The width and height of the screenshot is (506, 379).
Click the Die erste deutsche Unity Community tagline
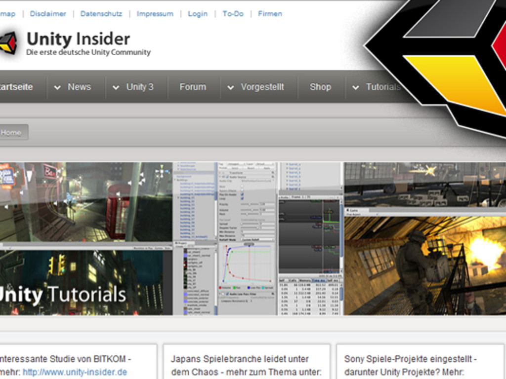[88, 52]
